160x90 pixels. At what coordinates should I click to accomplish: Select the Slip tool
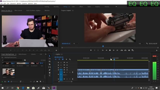(x=49, y=67)
